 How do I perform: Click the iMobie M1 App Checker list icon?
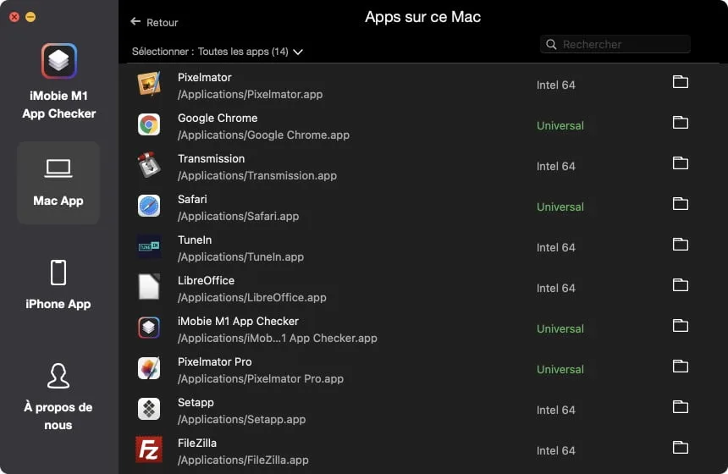pyautogui.click(x=149, y=328)
